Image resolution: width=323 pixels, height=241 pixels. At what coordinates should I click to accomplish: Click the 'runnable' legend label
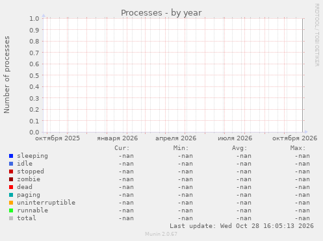coord(32,210)
